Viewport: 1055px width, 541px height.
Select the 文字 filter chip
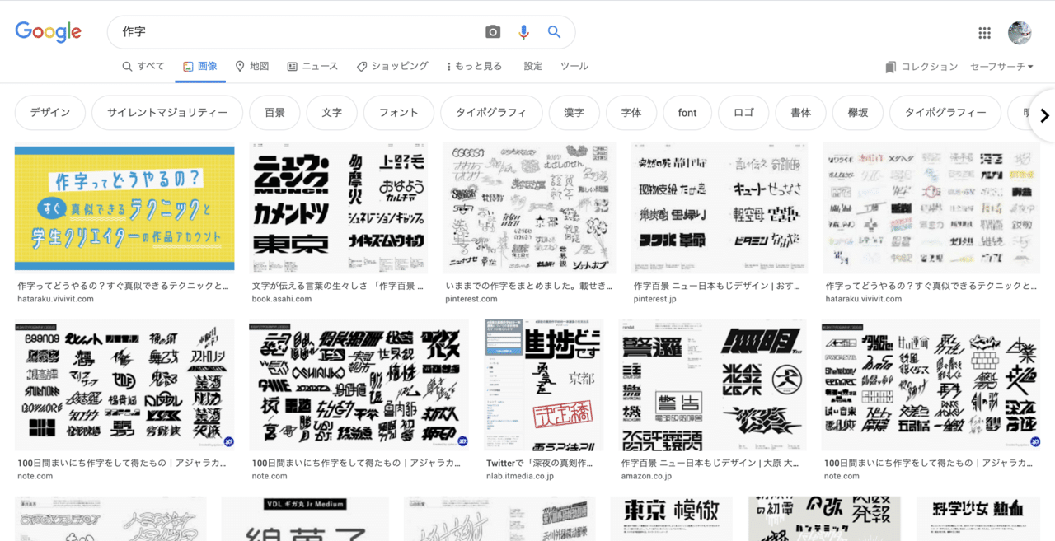(331, 113)
